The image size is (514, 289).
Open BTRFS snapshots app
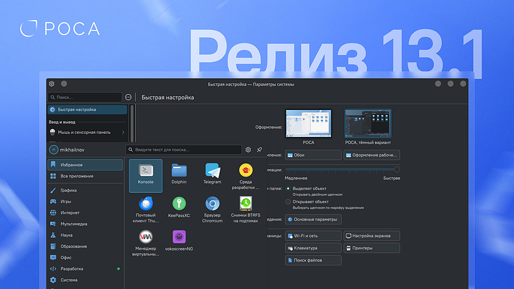click(x=246, y=207)
